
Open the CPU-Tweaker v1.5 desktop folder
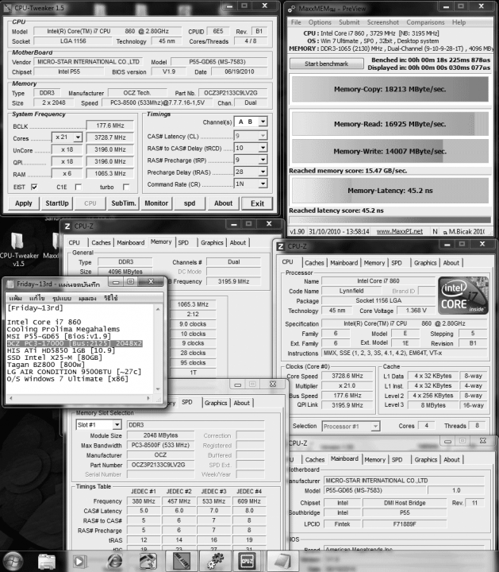18,249
